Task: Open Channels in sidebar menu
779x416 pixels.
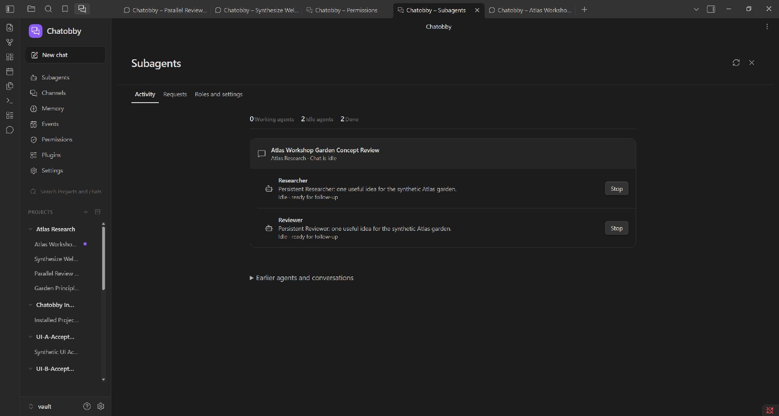Action: point(65,93)
